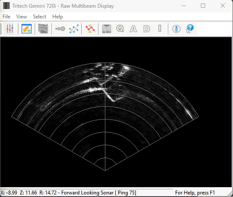Select the gray seabed terrain icon
Viewport: 233px width, 197px height.
click(x=43, y=29)
